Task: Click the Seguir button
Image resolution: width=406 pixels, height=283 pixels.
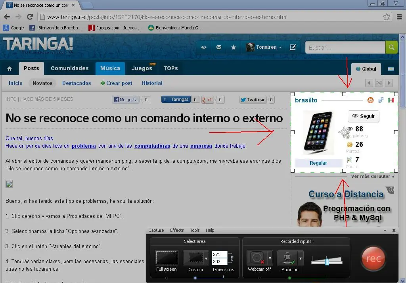Action: 364,116
